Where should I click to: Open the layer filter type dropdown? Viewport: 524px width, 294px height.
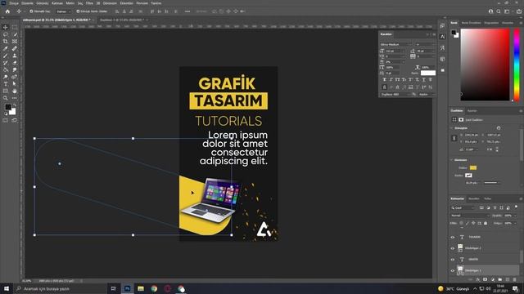click(463, 207)
